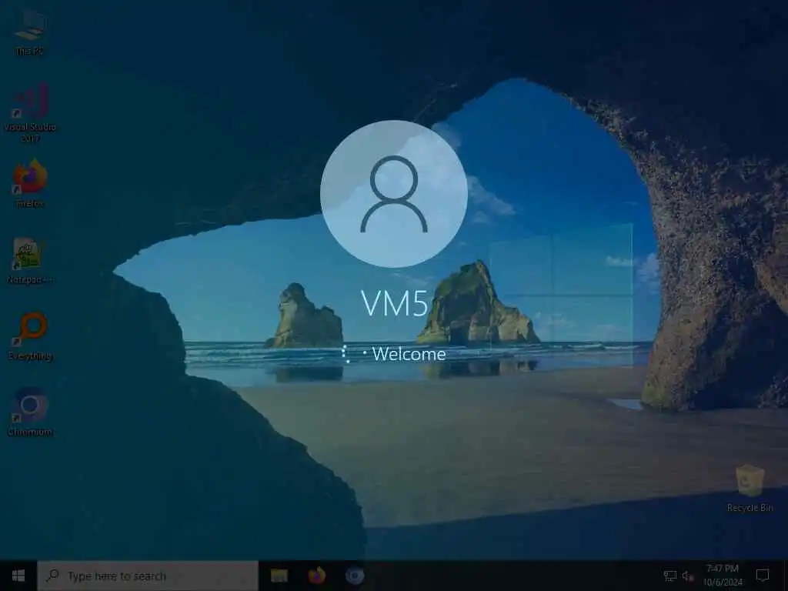Open the Windows Start menu
The width and height of the screenshot is (788, 591).
(18, 576)
